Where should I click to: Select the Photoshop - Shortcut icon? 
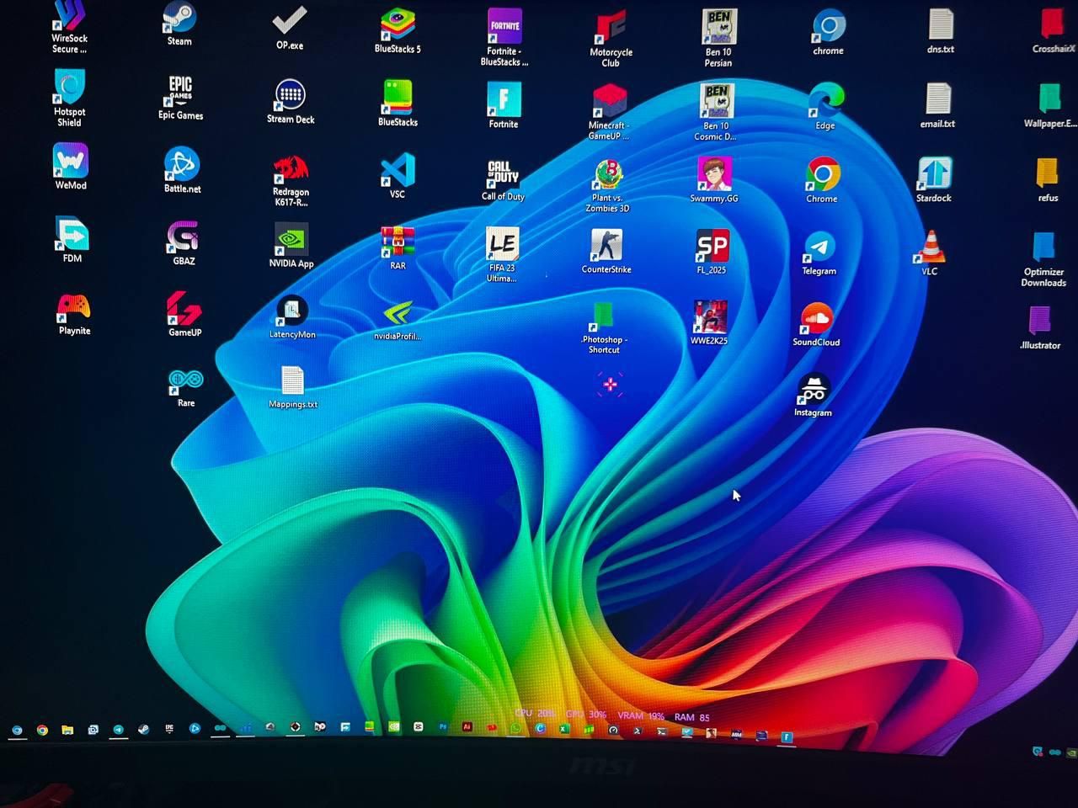coord(604,328)
